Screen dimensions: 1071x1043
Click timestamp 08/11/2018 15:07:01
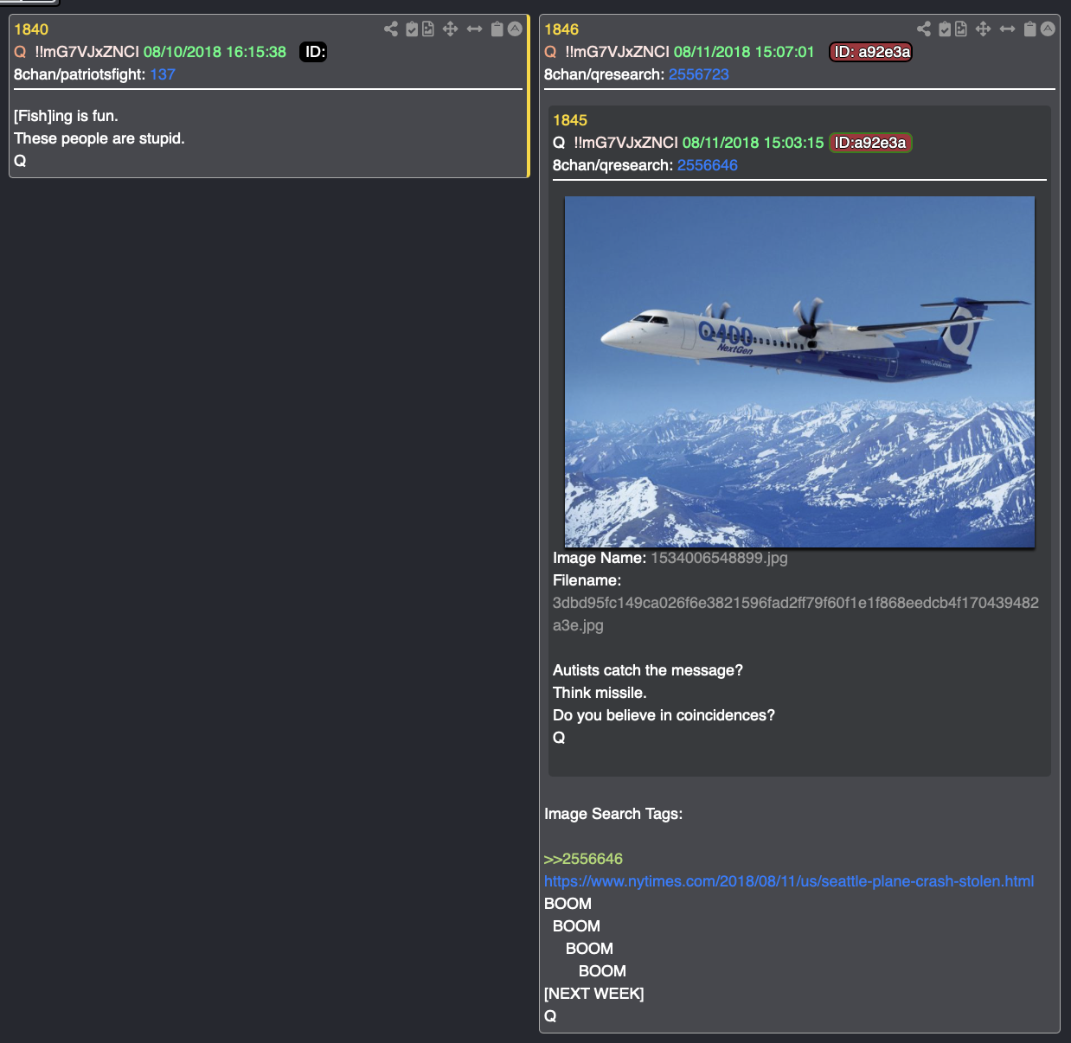(744, 52)
